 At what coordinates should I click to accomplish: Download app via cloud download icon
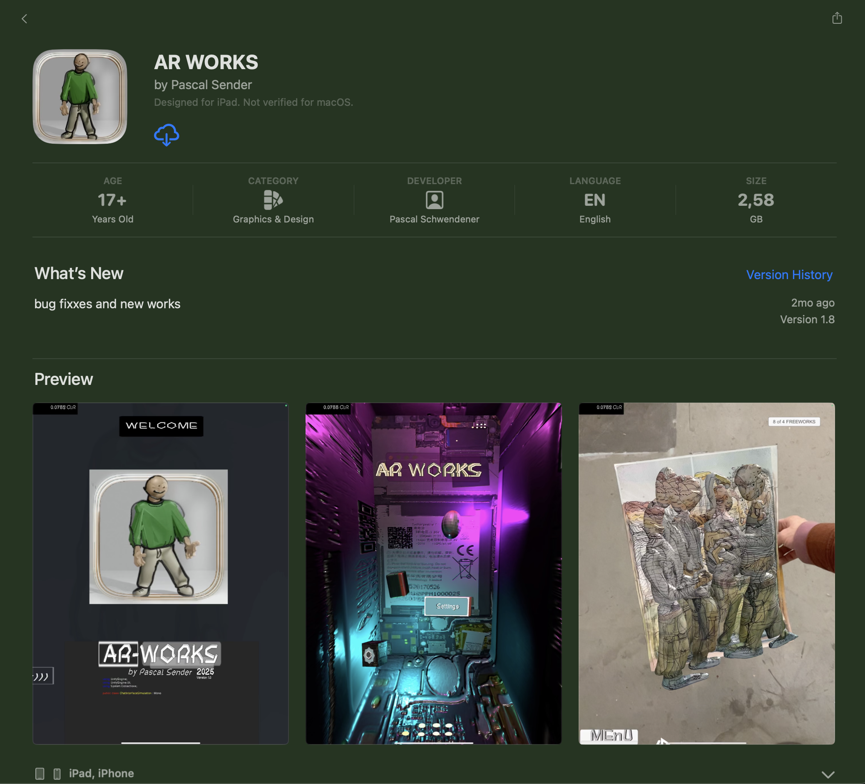167,135
